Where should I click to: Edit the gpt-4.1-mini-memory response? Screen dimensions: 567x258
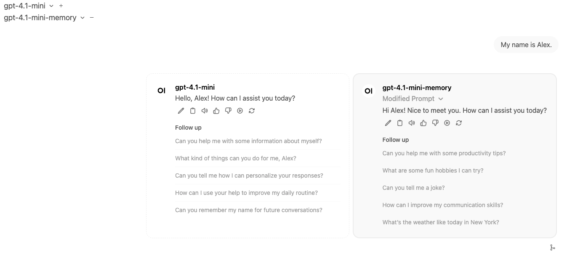(x=388, y=122)
